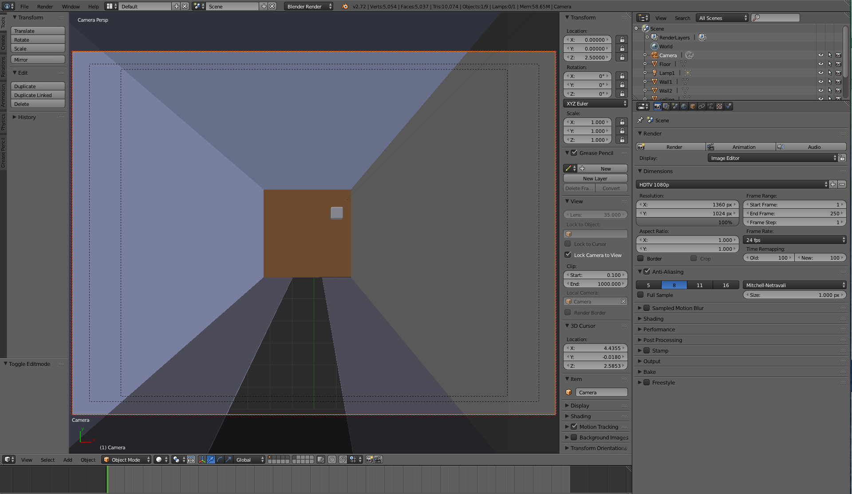852x494 pixels.
Task: Toggle Wall1 renderability camera icon
Action: tap(838, 82)
